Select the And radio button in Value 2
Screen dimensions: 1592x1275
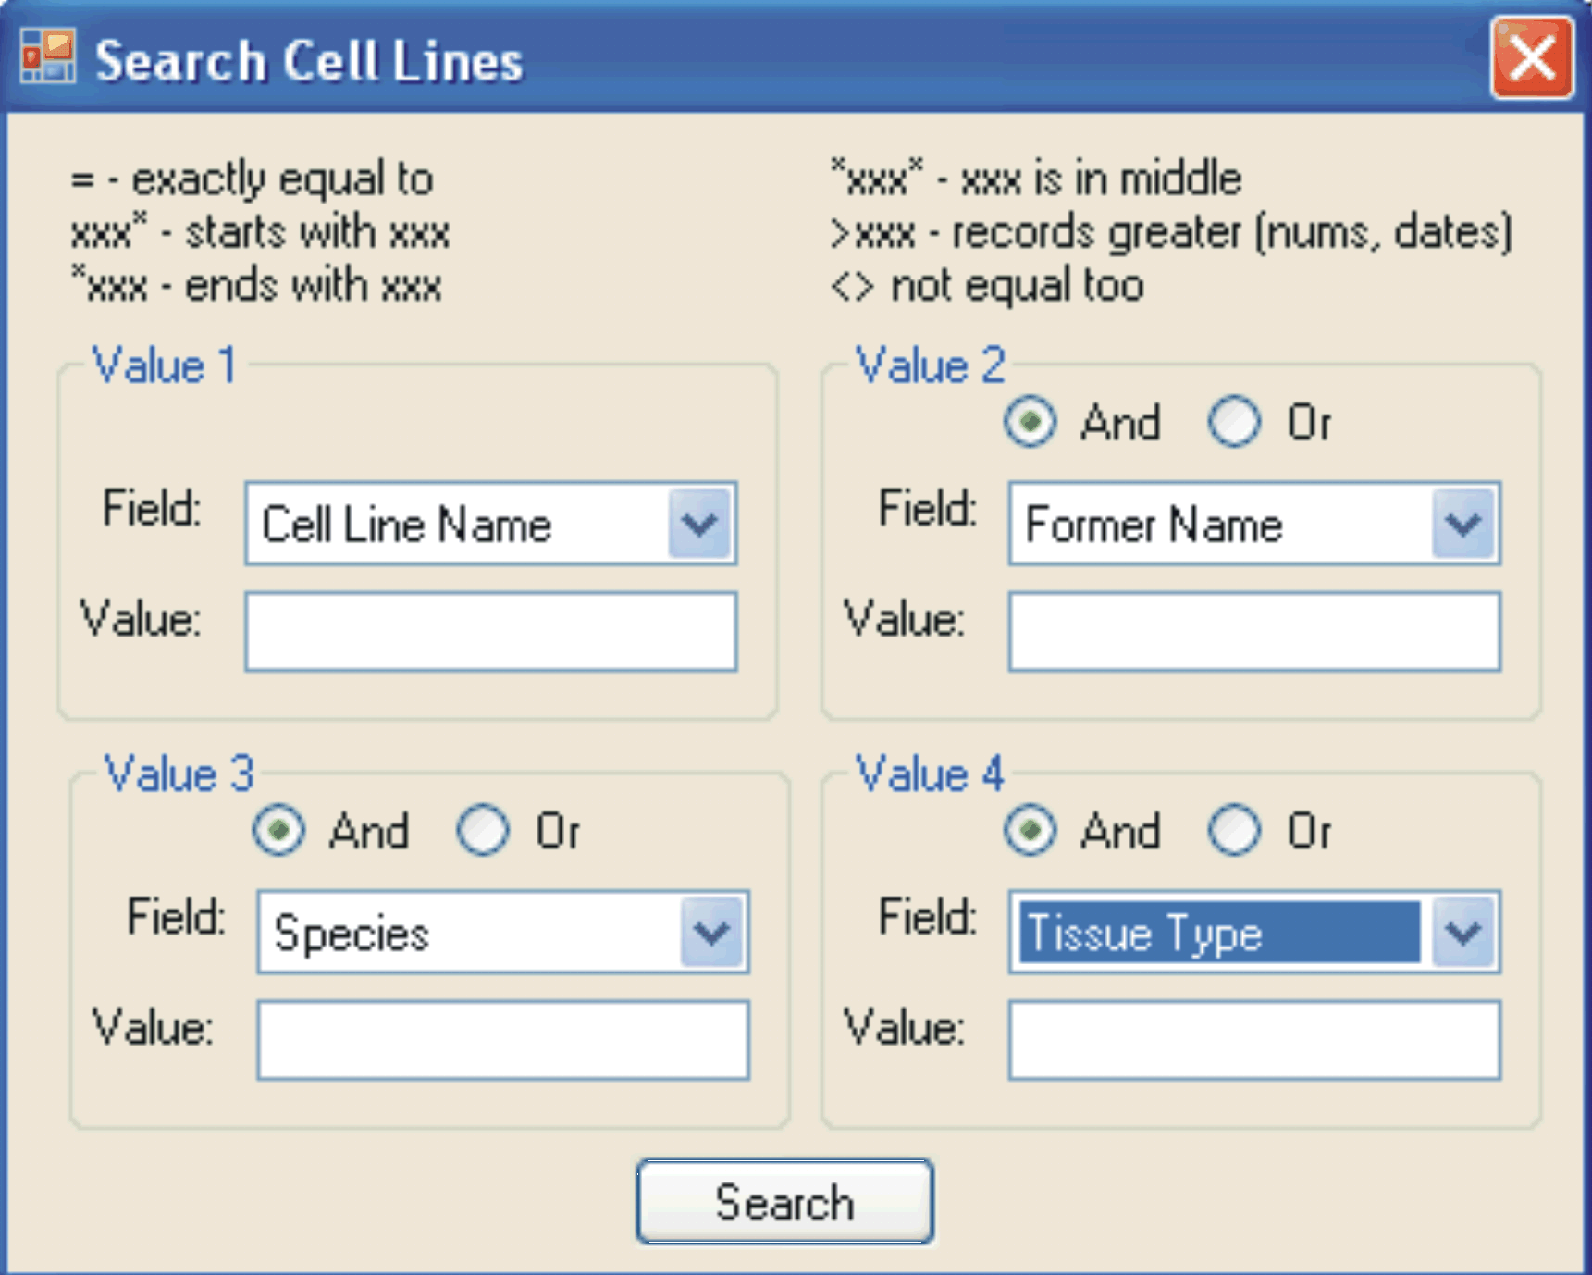1030,423
